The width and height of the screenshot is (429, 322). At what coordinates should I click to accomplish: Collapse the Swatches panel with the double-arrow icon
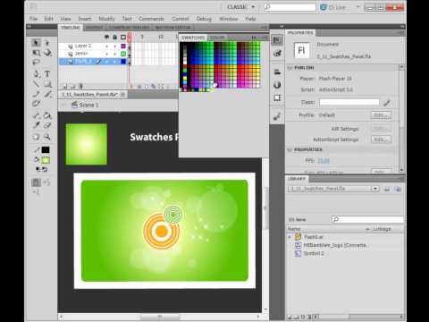pyautogui.click(x=254, y=38)
